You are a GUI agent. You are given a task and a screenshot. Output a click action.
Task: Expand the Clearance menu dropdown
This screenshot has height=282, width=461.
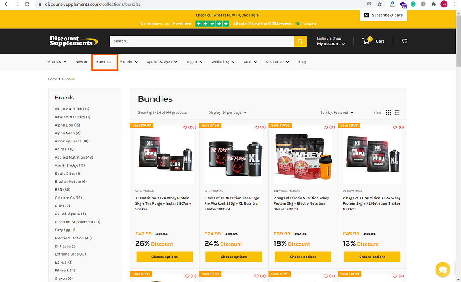click(277, 62)
